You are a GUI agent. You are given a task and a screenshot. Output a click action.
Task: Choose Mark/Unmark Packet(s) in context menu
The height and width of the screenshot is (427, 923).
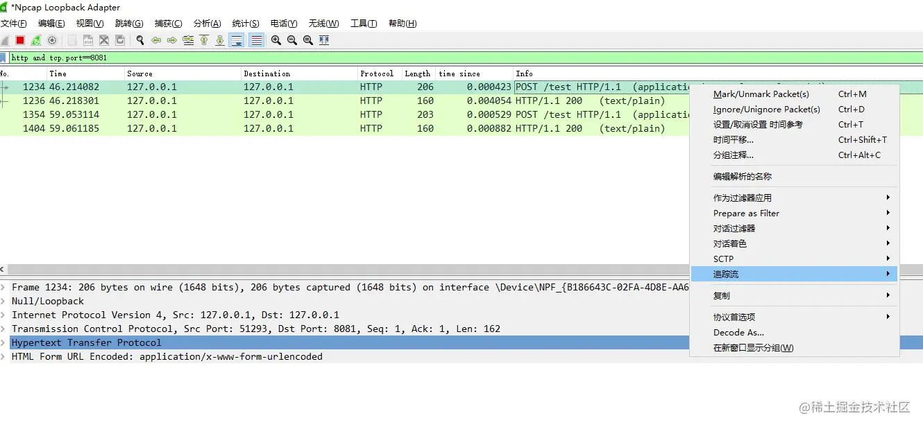[794, 94]
